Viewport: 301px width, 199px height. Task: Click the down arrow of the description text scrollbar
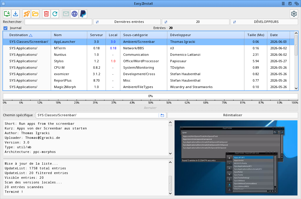[170, 154]
